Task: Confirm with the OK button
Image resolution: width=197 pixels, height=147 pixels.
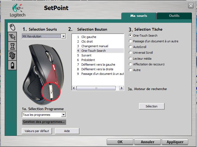Action: tap(120, 142)
